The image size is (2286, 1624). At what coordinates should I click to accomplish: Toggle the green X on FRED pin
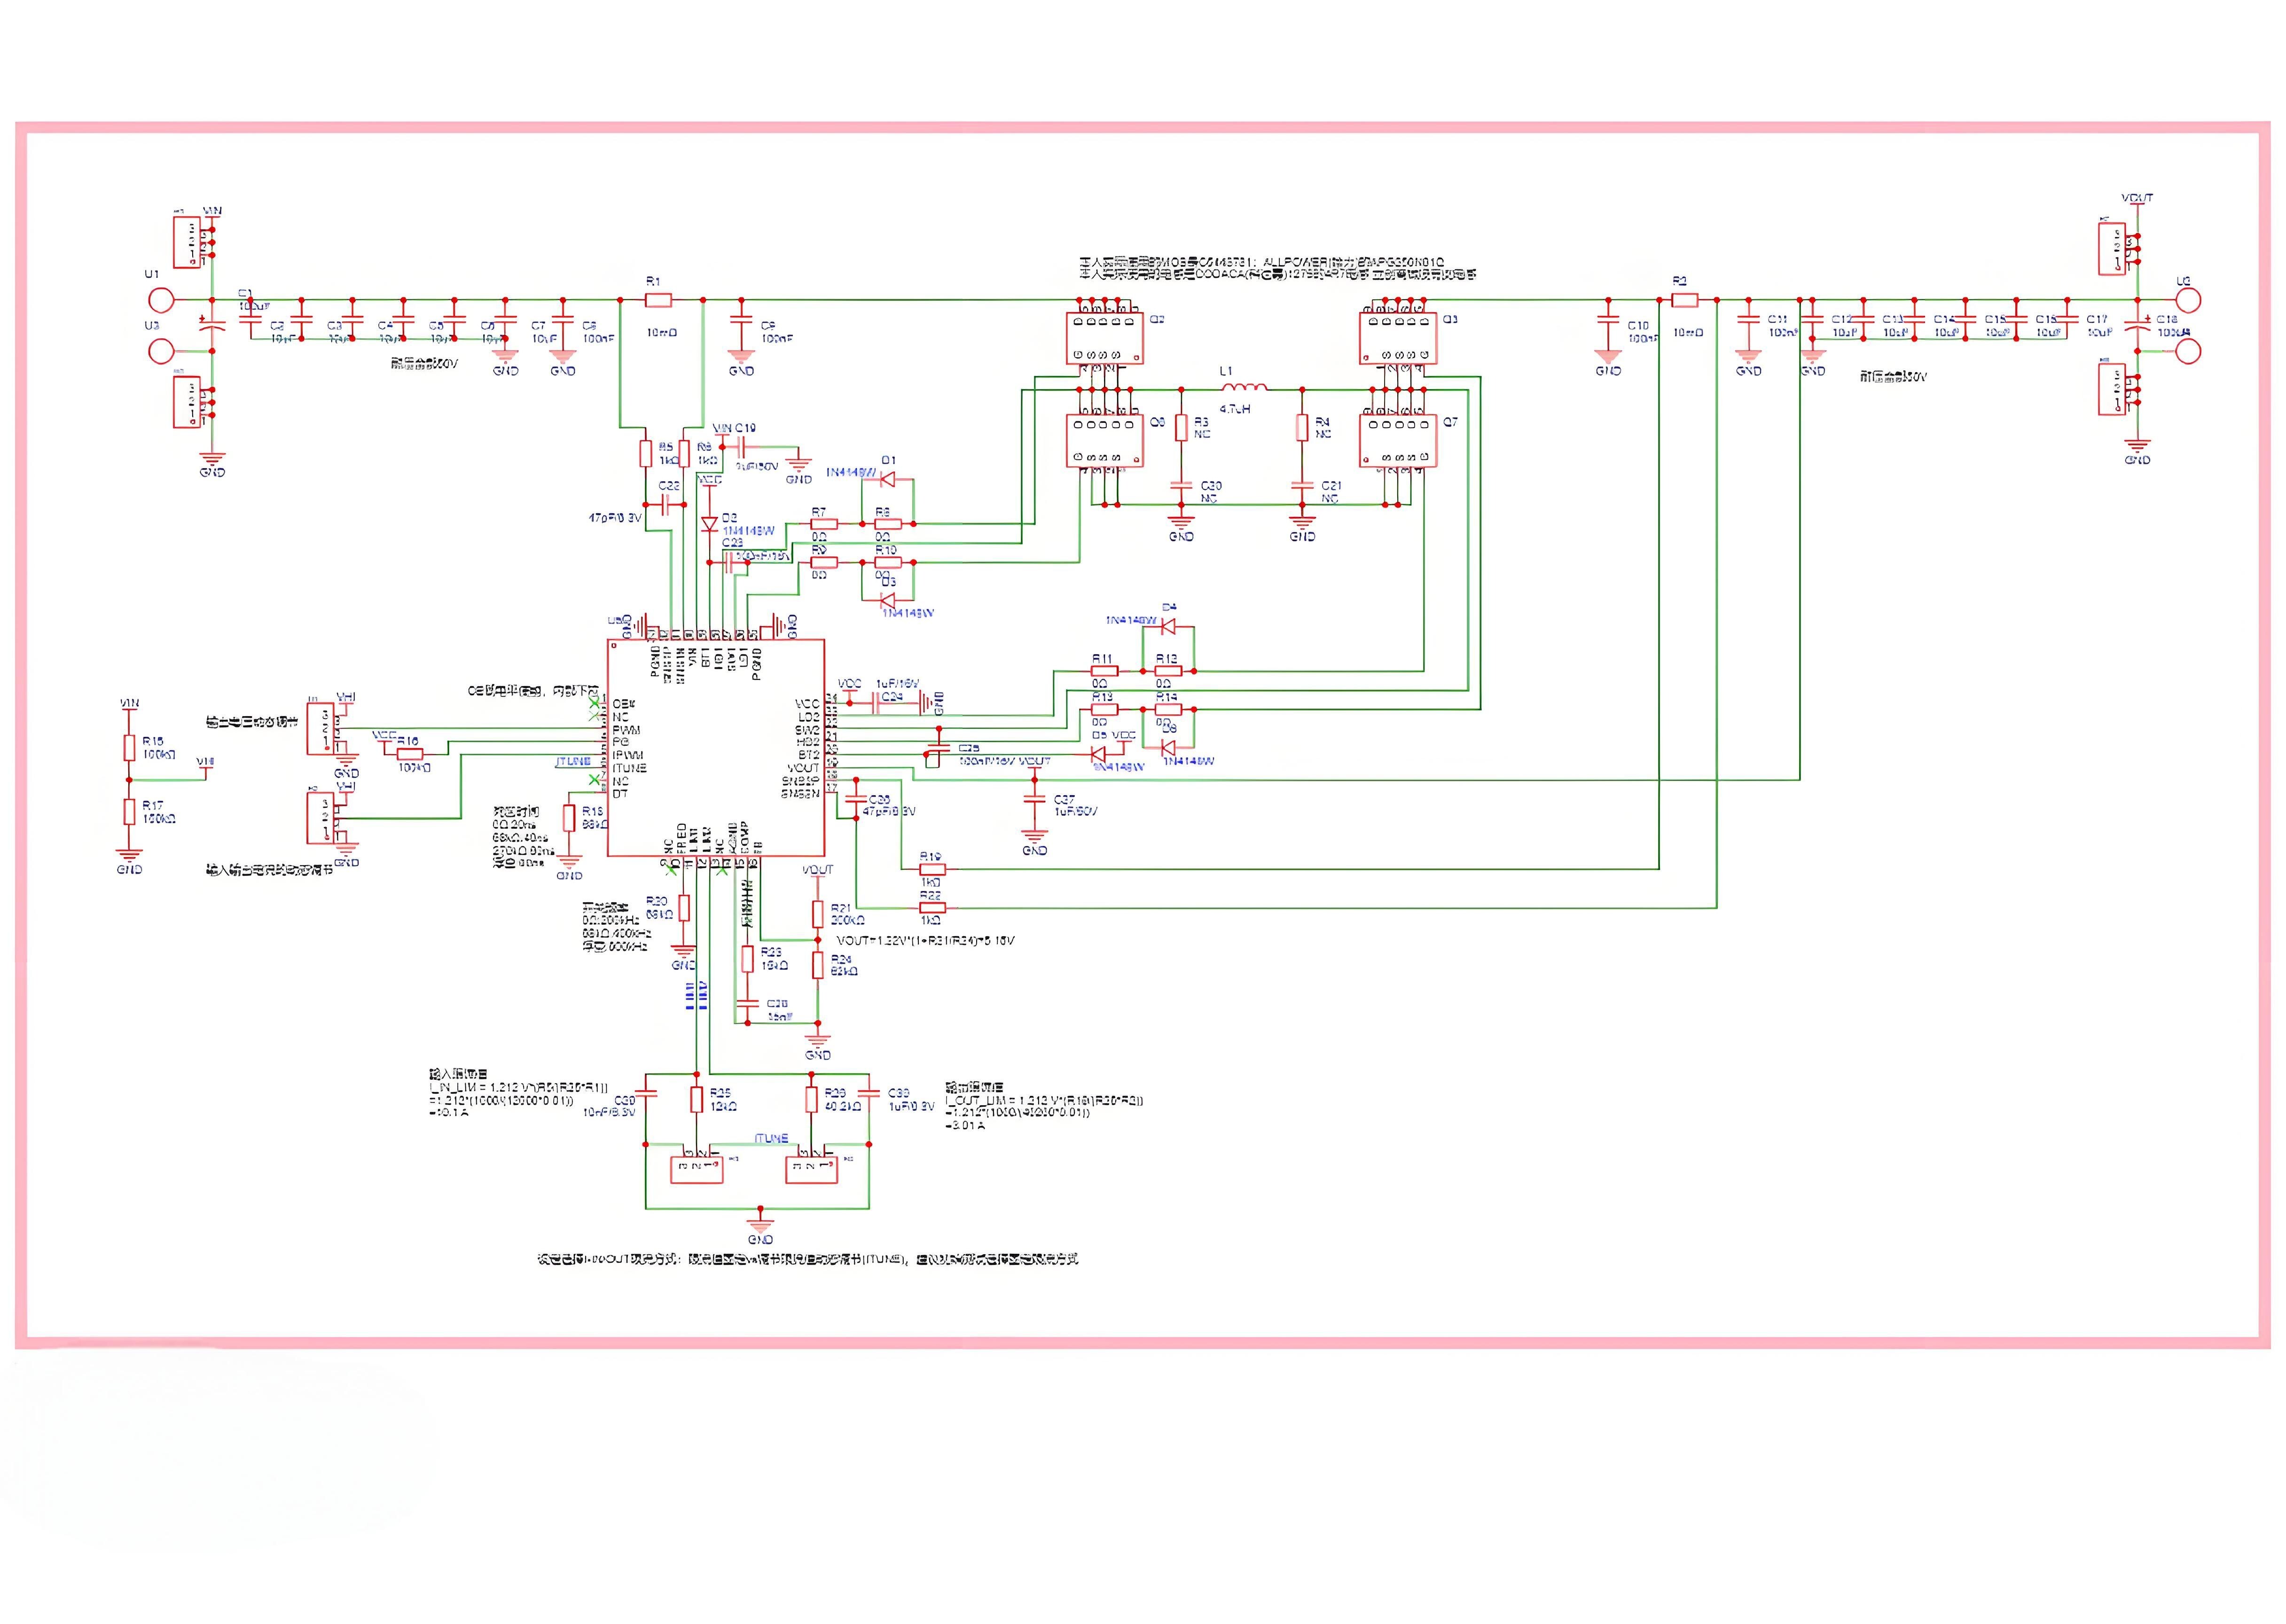click(671, 871)
